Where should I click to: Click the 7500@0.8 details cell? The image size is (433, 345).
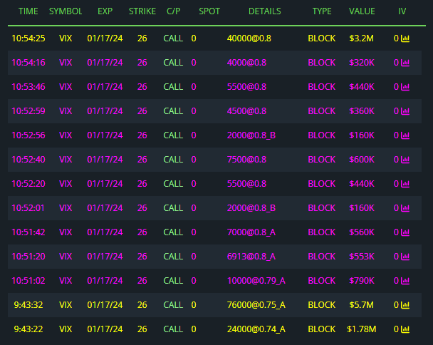pyautogui.click(x=246, y=160)
